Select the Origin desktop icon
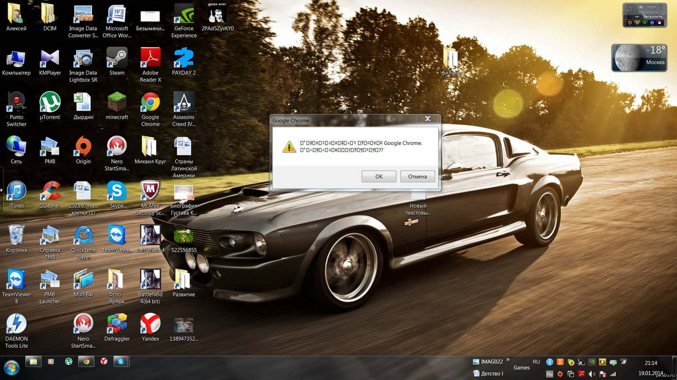 [83, 150]
